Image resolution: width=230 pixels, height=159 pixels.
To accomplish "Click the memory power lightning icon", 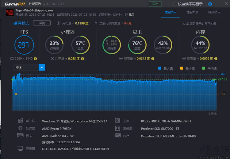I will (184, 59).
